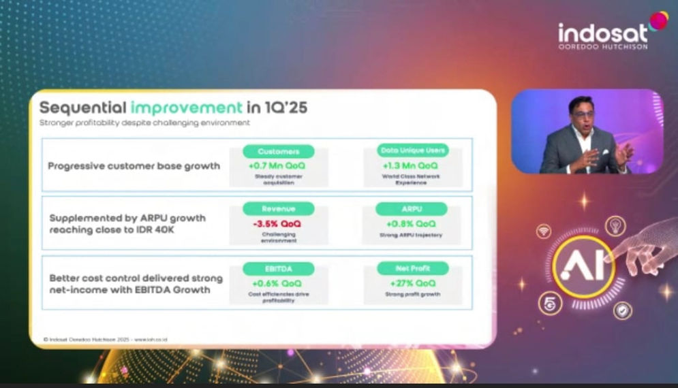Click 'Steady customer acquisition' caption

pos(279,180)
